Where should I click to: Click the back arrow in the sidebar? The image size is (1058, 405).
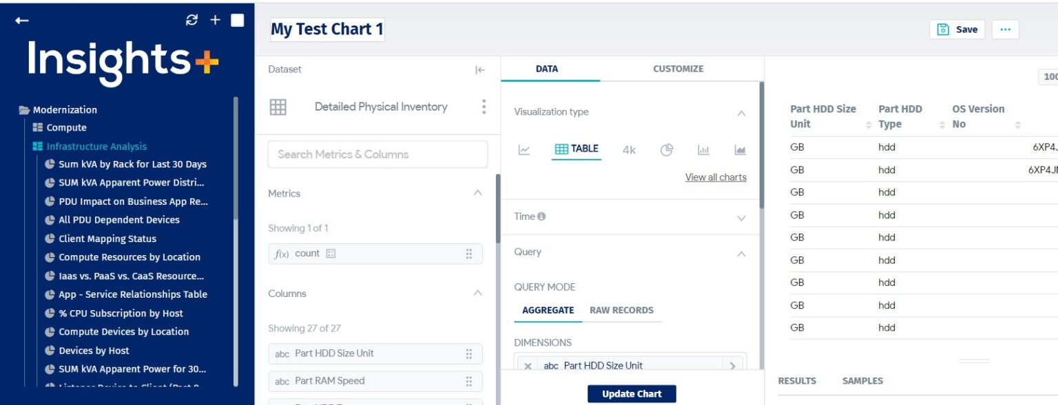tap(21, 20)
